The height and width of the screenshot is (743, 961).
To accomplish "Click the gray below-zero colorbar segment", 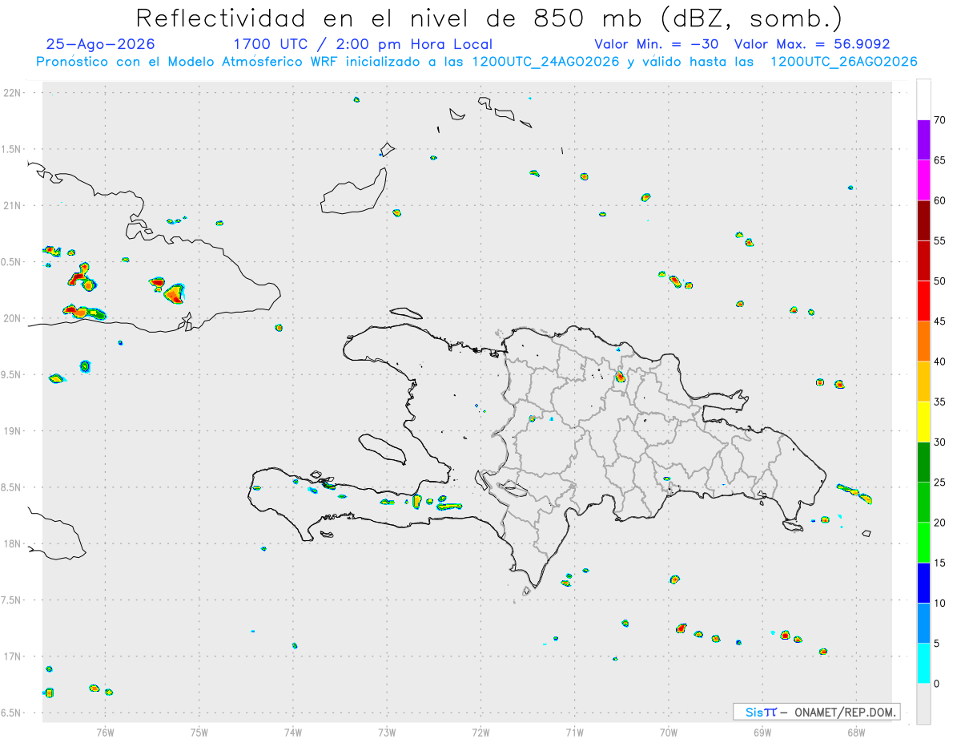I will (923, 704).
